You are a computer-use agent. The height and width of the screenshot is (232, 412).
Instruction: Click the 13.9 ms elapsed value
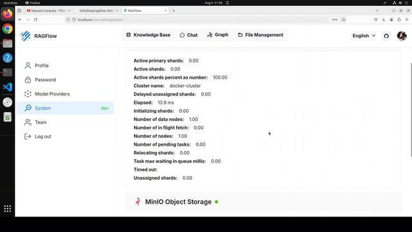pyautogui.click(x=166, y=102)
